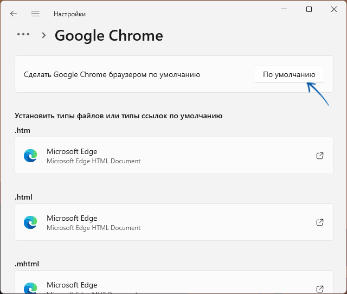Click the back arrow in Settings
The height and width of the screenshot is (294, 347).
click(14, 14)
